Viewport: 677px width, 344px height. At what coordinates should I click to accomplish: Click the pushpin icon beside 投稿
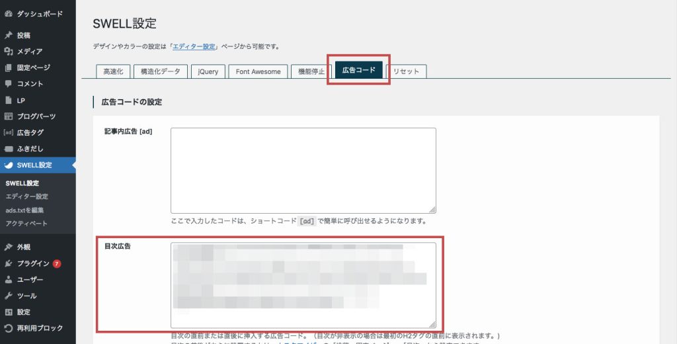point(8,36)
